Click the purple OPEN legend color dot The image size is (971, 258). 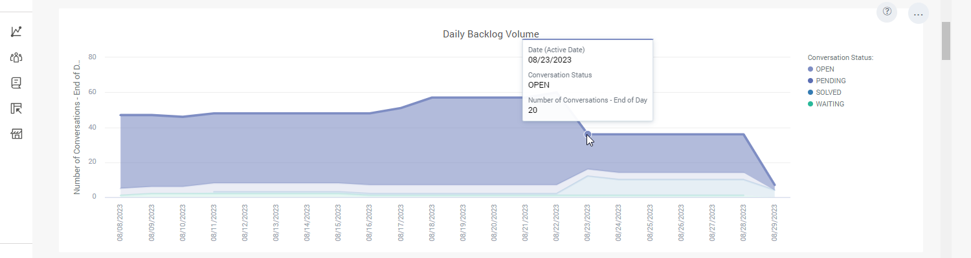click(x=810, y=69)
